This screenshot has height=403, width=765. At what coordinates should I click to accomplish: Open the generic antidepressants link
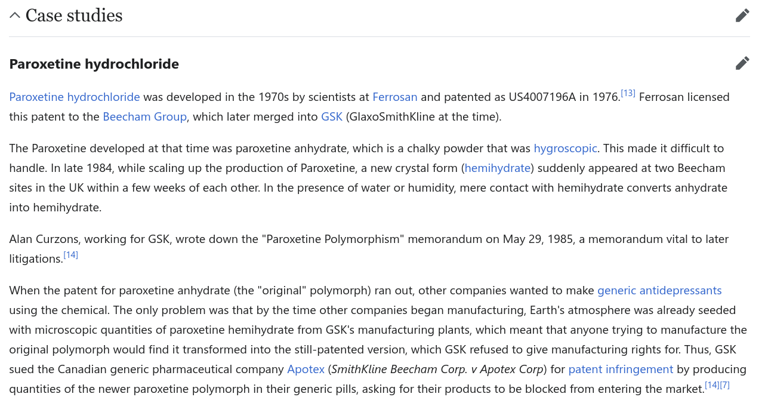point(659,290)
